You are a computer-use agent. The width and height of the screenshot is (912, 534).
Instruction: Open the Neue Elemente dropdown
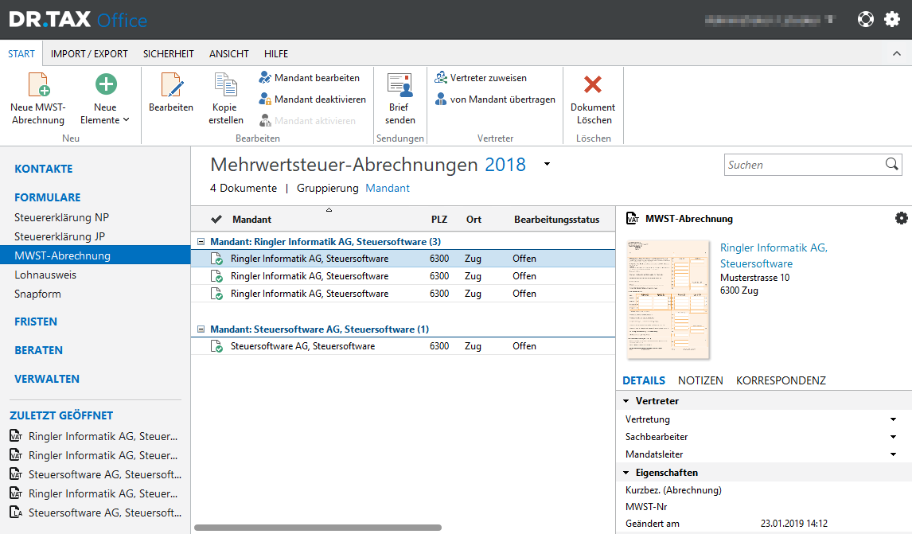click(105, 99)
